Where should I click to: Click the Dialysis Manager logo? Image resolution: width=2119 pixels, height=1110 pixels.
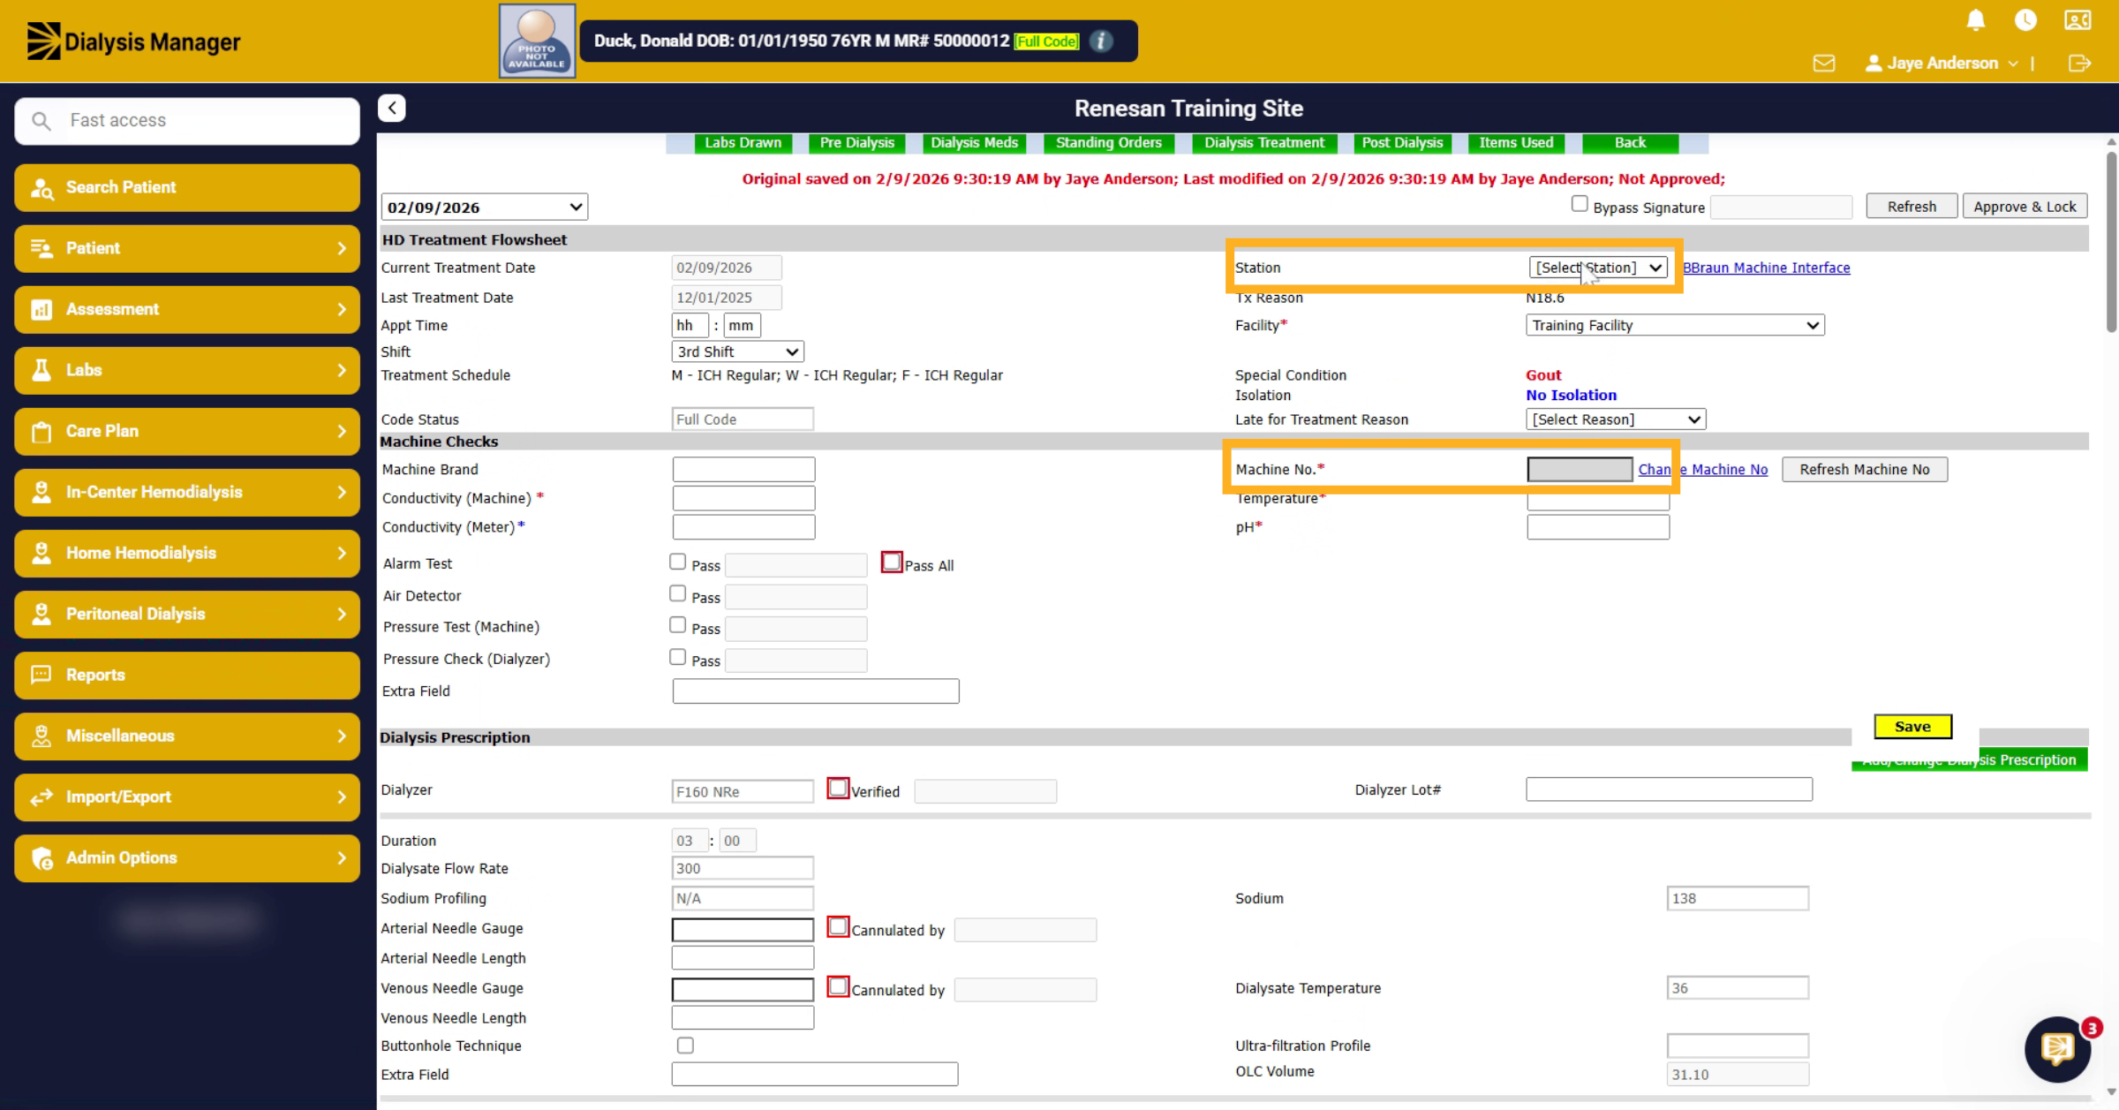133,42
